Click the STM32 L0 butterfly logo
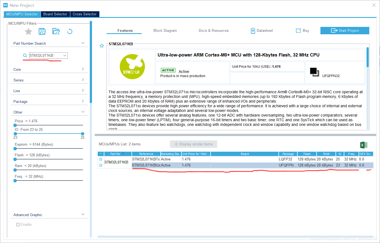The height and width of the screenshot is (243, 380). 132,67
